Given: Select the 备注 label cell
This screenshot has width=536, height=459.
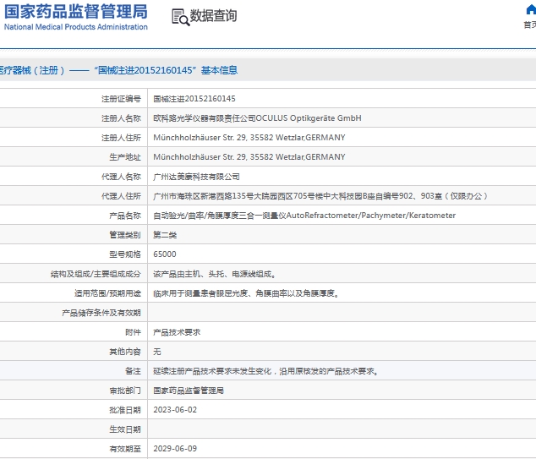Looking at the screenshot, I should click(133, 371).
